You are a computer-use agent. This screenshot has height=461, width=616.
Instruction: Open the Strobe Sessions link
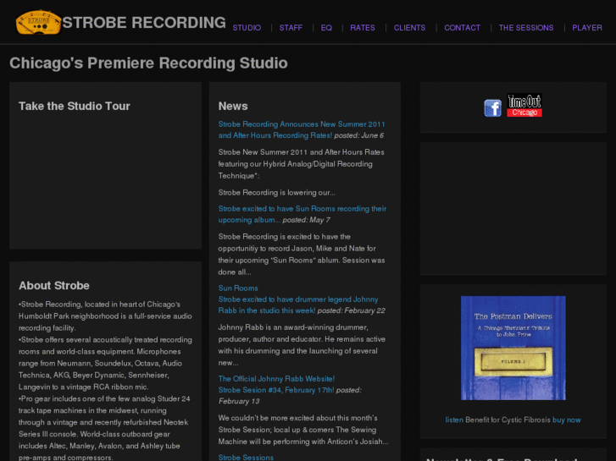click(246, 458)
